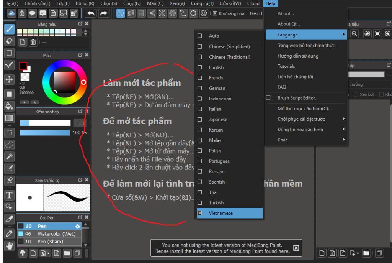Open Hướng dẫn sử dụng from Help
The height and width of the screenshot is (263, 392).
(x=306, y=56)
